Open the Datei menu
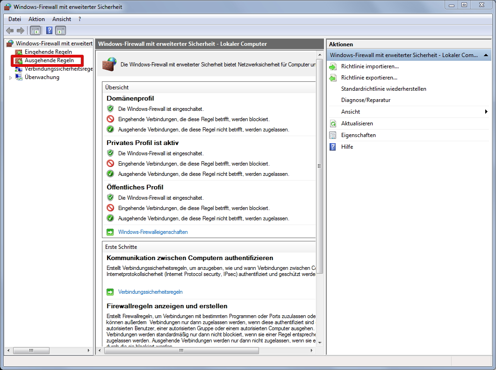Viewport: 496px width, 370px height. (14, 19)
